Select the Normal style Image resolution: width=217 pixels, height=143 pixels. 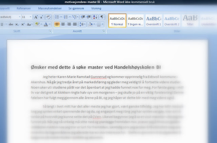tap(117, 20)
